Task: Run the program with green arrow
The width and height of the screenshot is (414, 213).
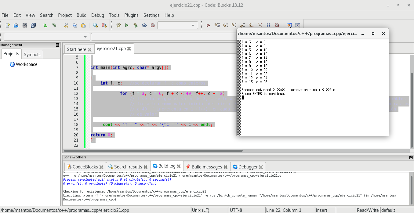Action: (x=127, y=25)
